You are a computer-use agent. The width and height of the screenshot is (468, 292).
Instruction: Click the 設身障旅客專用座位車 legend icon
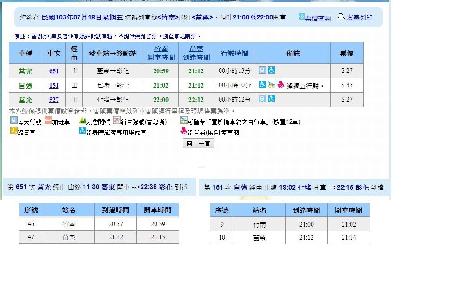82,131
